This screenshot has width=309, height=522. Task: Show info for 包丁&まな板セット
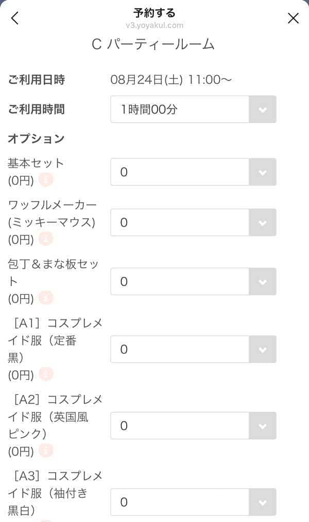[x=46, y=298]
